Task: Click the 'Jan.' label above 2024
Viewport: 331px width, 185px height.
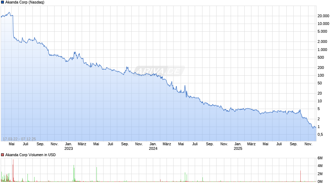Action: [153, 144]
